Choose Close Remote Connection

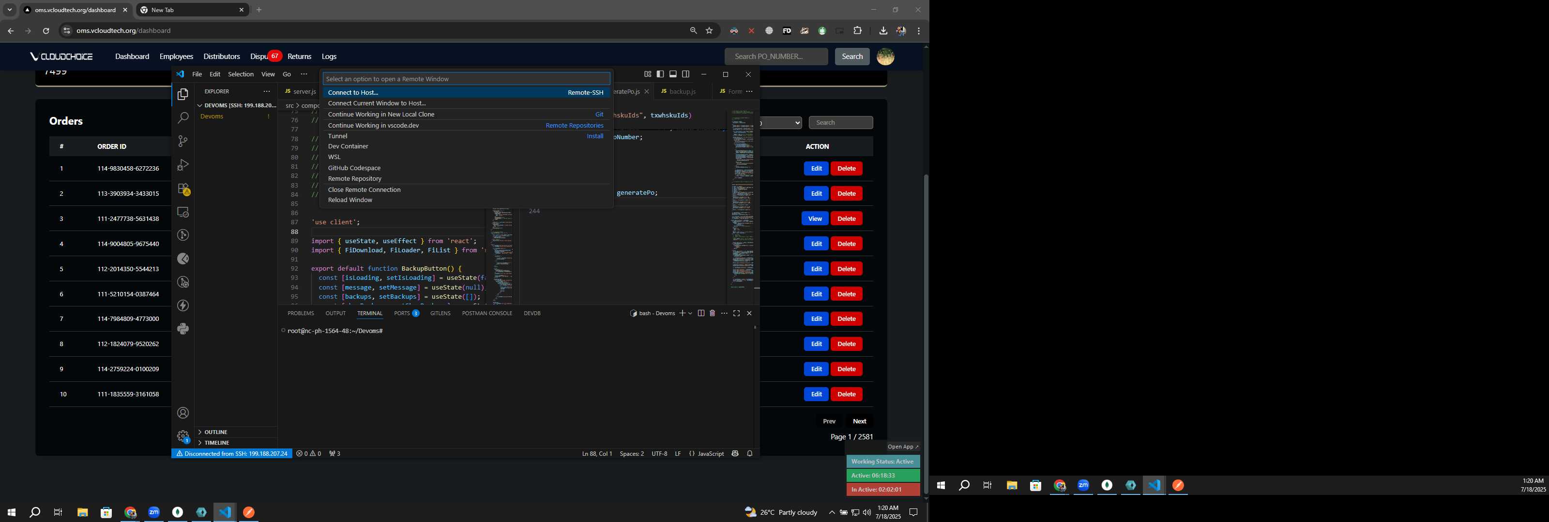pos(466,190)
